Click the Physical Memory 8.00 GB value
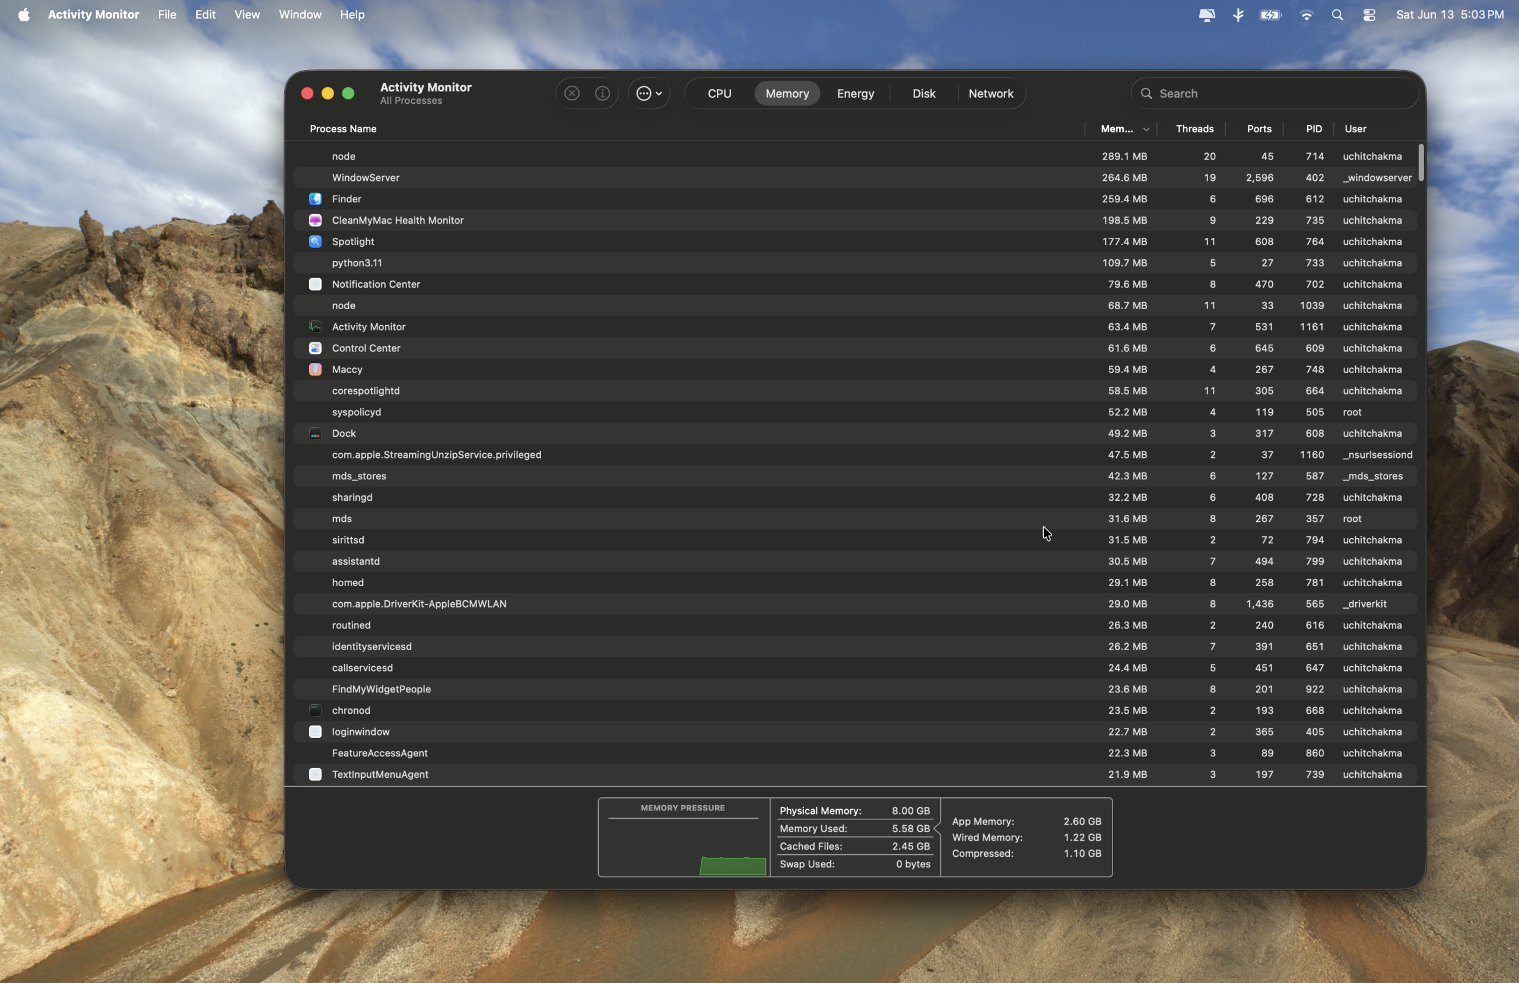Screen dimensions: 1519x983 910,810
